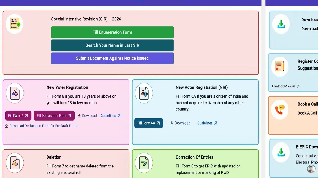Click the Fill Declaration Form button
318x178 pixels.
click(x=54, y=116)
